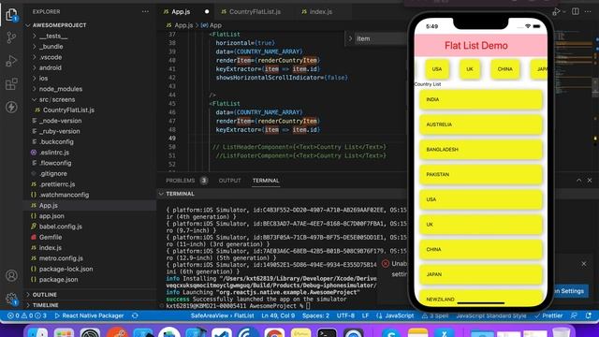Image resolution: width=599 pixels, height=337 pixels.
Task: Click the Ln 49, Col 9 cursor position
Action: coord(278,315)
